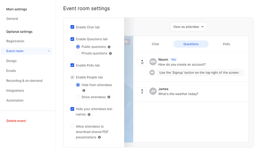The image size is (258, 150).
Task: Select Private questions radio option
Action: [x=78, y=53]
